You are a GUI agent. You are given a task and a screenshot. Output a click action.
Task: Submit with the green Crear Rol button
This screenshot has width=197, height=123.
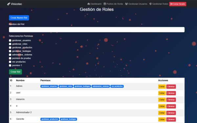(15, 72)
